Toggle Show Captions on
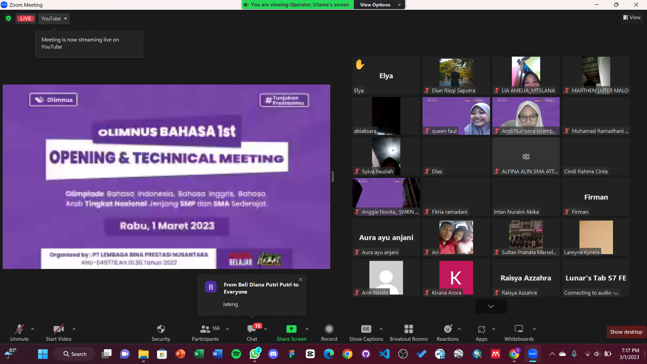The height and width of the screenshot is (364, 647). tap(366, 329)
